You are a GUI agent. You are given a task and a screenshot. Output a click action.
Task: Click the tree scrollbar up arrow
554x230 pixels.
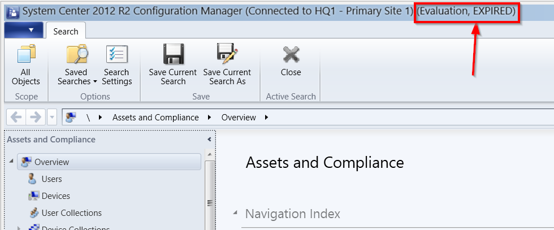[x=210, y=154]
